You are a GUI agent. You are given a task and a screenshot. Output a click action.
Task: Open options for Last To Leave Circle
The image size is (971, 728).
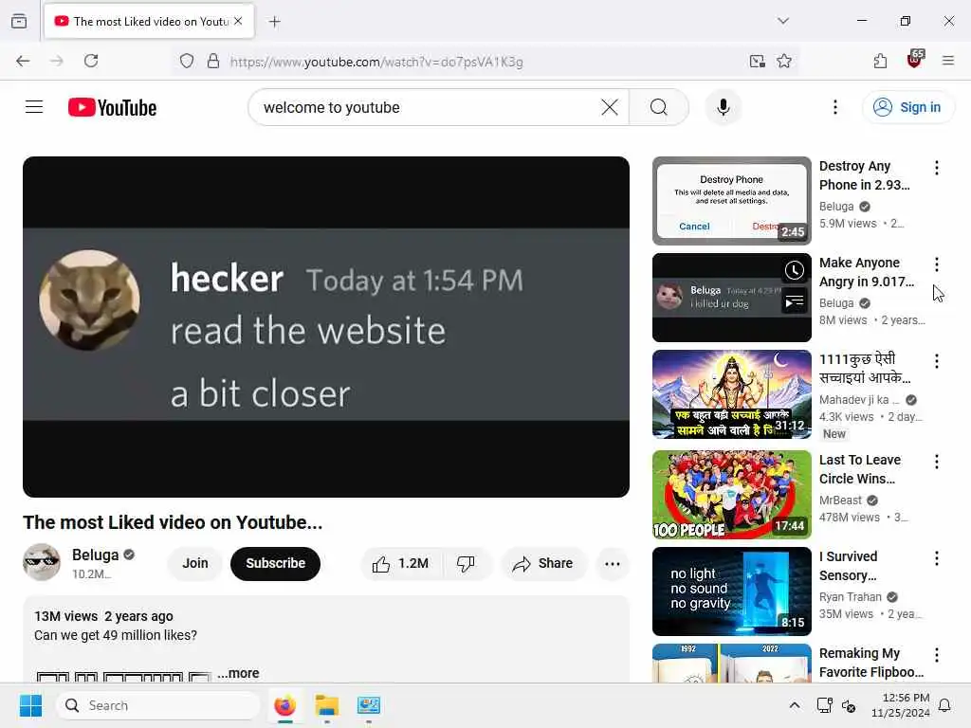[x=936, y=462]
